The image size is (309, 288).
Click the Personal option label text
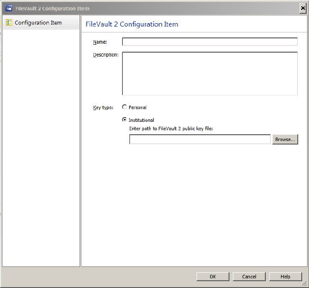138,108
